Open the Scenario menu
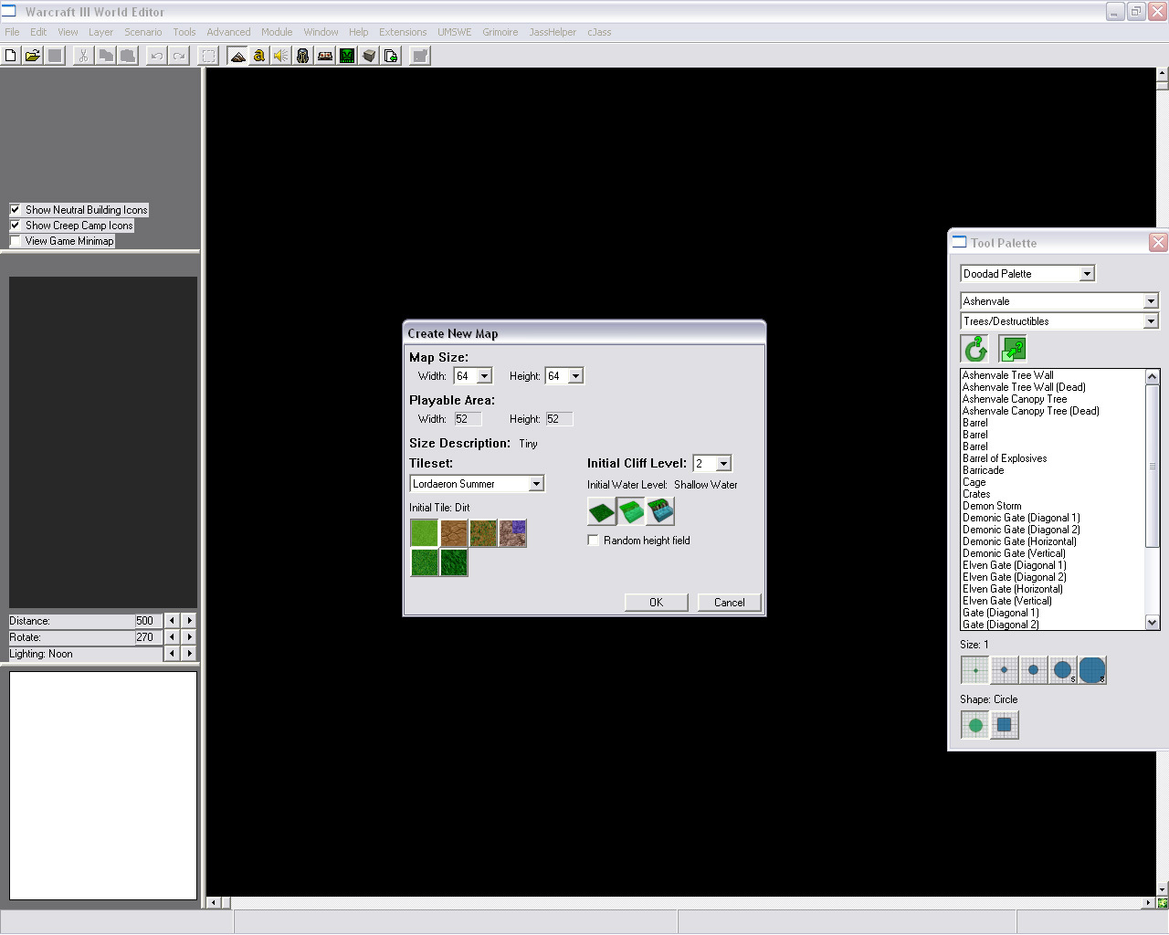Screen dimensions: 1169x935 point(142,32)
